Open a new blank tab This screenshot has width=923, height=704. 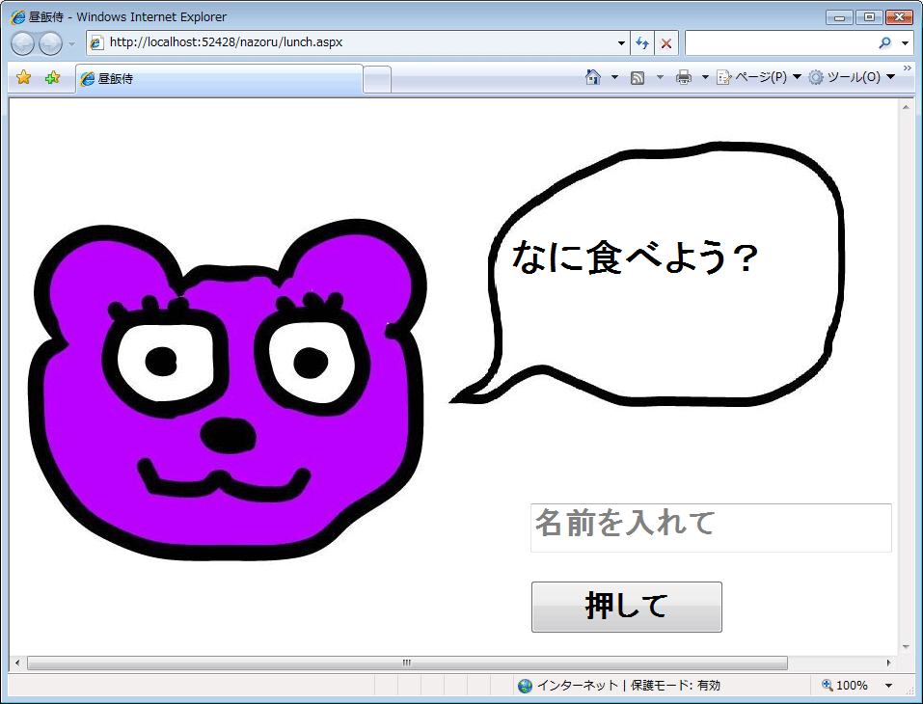point(377,79)
